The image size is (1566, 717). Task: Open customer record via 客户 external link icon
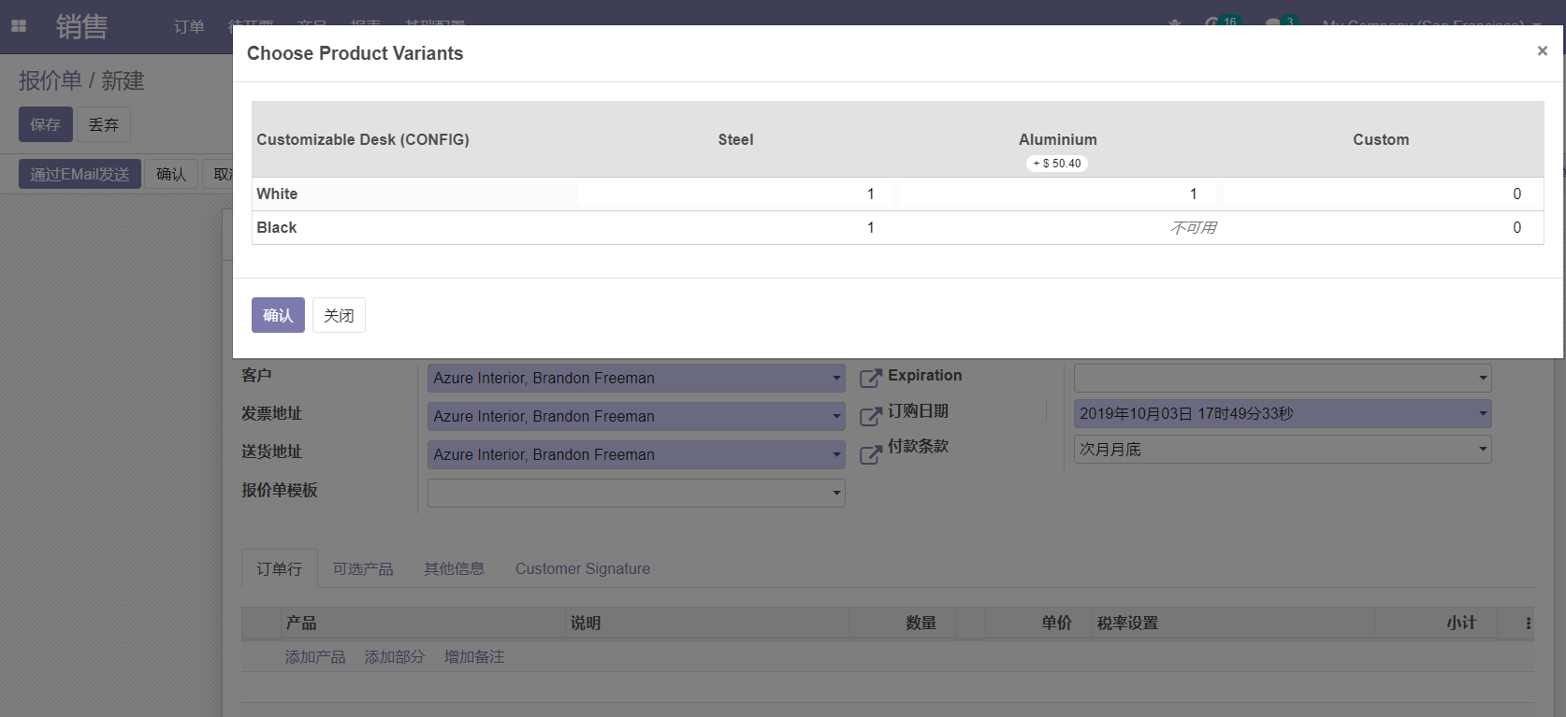point(870,378)
